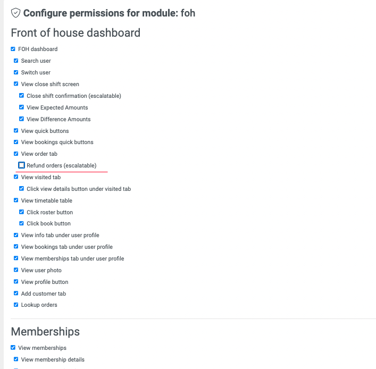Uncheck View bookings quick buttons

point(16,142)
